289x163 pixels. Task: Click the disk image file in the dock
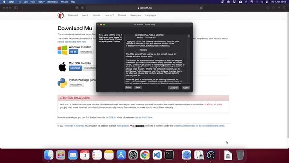(228, 155)
